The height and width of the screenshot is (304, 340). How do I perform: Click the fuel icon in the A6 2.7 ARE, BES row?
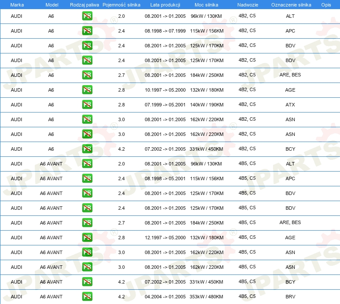(87, 75)
